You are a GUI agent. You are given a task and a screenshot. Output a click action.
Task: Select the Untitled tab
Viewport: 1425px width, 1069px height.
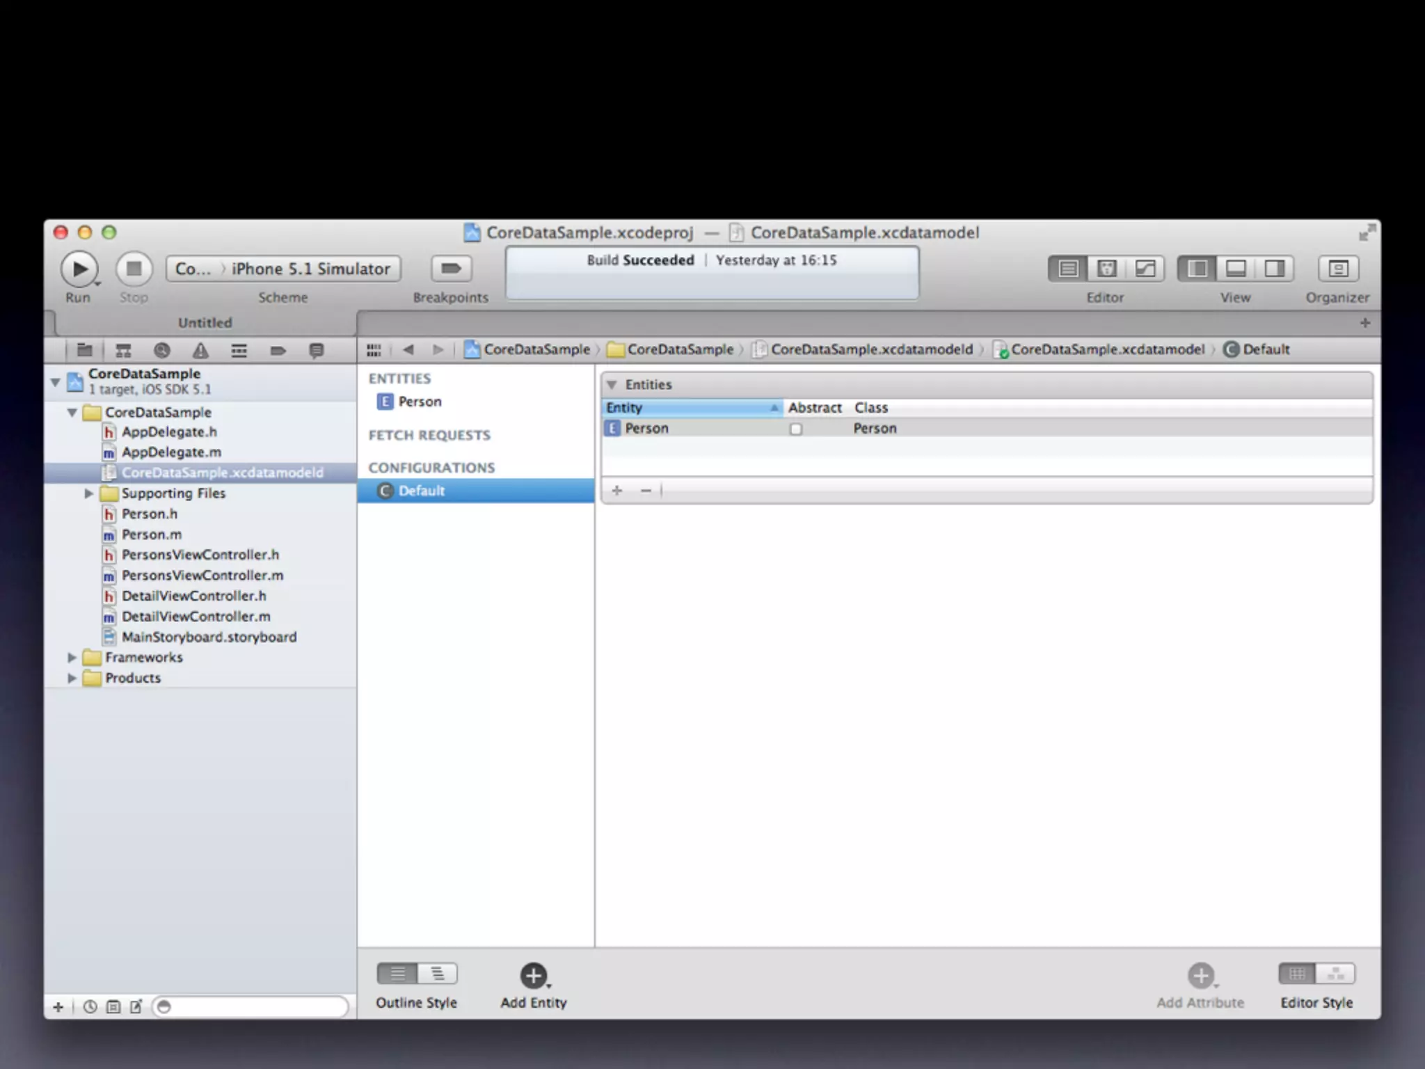click(205, 323)
